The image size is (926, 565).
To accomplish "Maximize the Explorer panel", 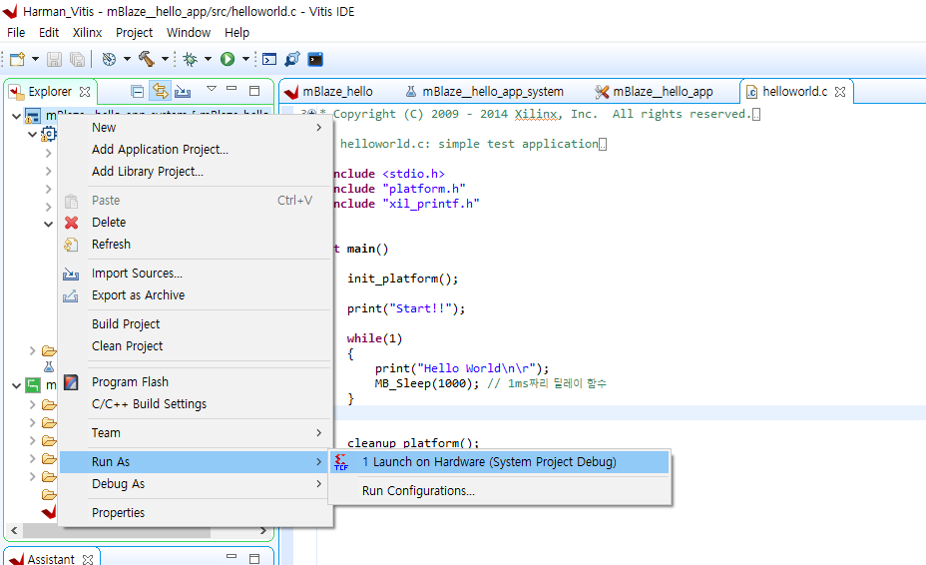I will click(x=254, y=91).
